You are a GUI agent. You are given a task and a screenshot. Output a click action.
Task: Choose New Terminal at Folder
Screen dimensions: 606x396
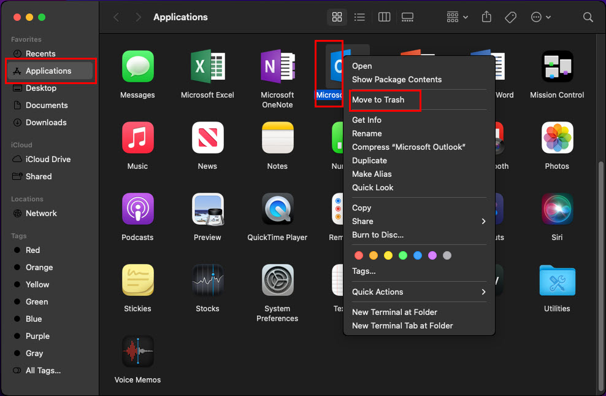tap(418, 312)
